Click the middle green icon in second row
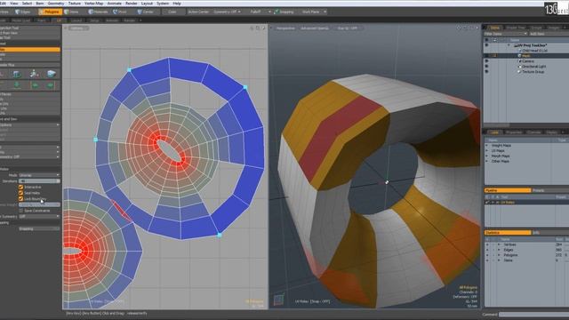Screen dimensions: 569x320 point(35,85)
